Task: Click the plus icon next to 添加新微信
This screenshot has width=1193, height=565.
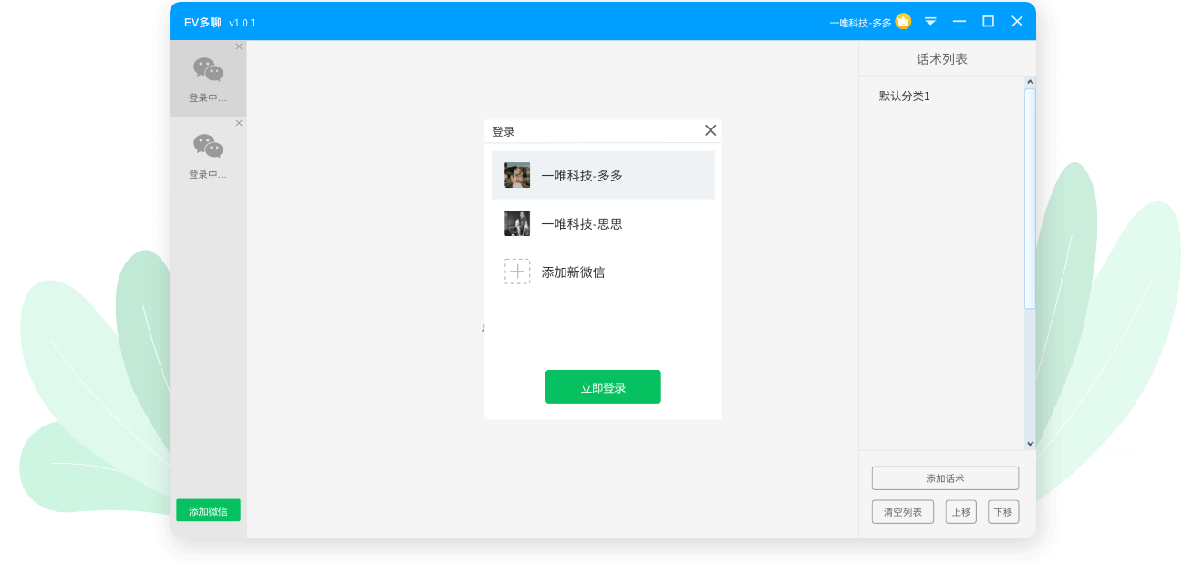Action: 517,271
